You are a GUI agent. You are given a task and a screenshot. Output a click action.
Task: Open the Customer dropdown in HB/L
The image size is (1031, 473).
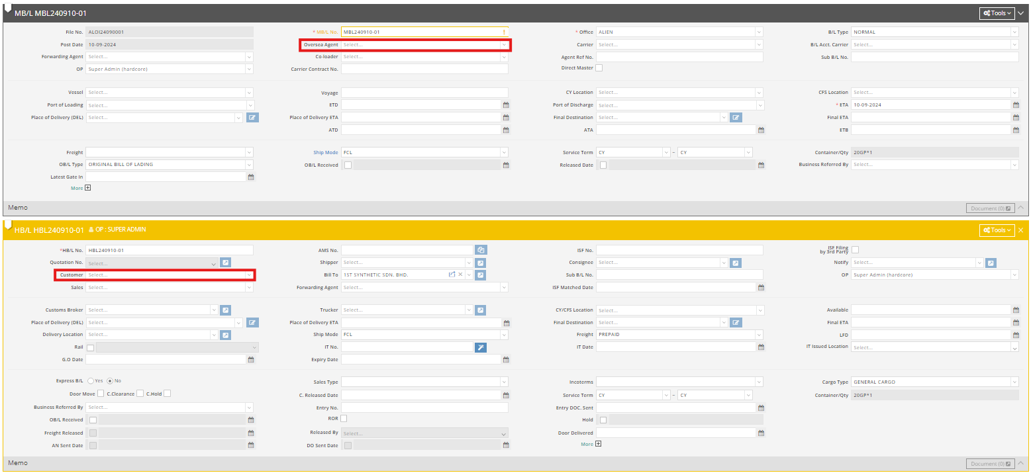(170, 275)
